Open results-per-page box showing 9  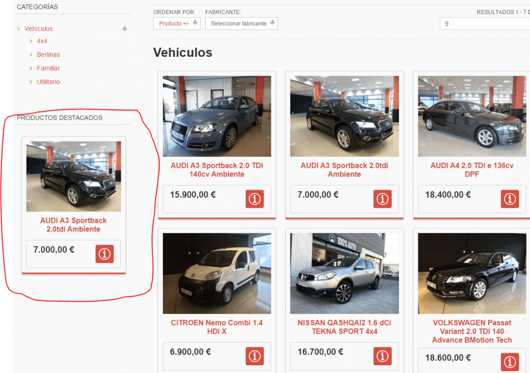(485, 24)
